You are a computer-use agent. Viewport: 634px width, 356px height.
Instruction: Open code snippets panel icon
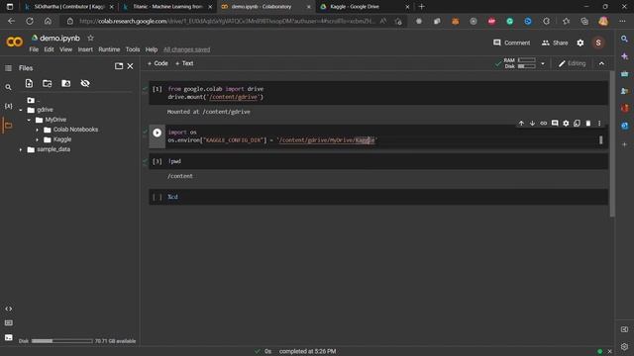[9, 309]
